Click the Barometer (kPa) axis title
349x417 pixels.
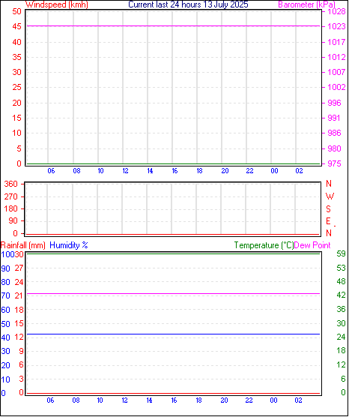coord(307,4)
